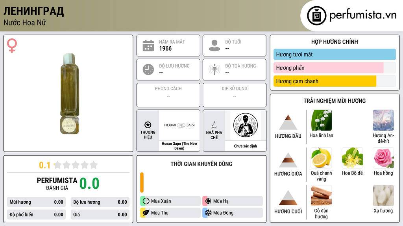Screen dimensions: 403x226
Task: Click the clock icon for Độ lưu hương
Action: pyautogui.click(x=148, y=69)
